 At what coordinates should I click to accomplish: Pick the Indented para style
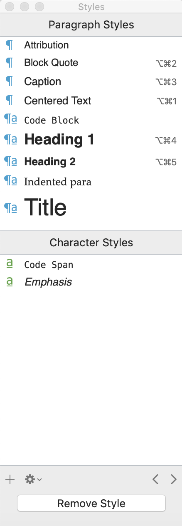click(91, 182)
